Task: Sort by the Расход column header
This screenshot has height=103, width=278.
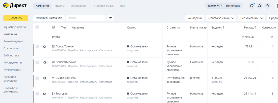Action: tap(250, 27)
